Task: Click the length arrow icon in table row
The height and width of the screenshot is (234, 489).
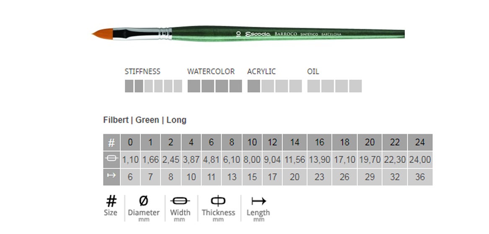Action: tap(111, 177)
